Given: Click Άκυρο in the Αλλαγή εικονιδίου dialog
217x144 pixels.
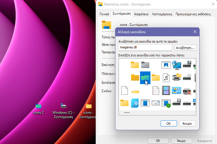Looking at the screenshot, I should click(187, 124).
